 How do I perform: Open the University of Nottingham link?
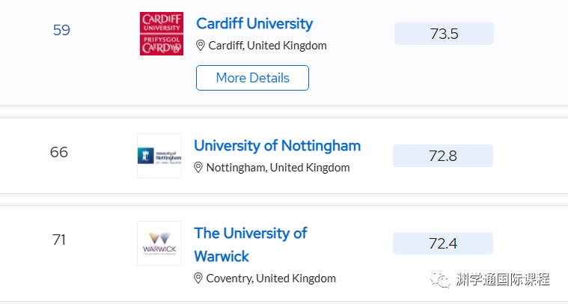278,146
